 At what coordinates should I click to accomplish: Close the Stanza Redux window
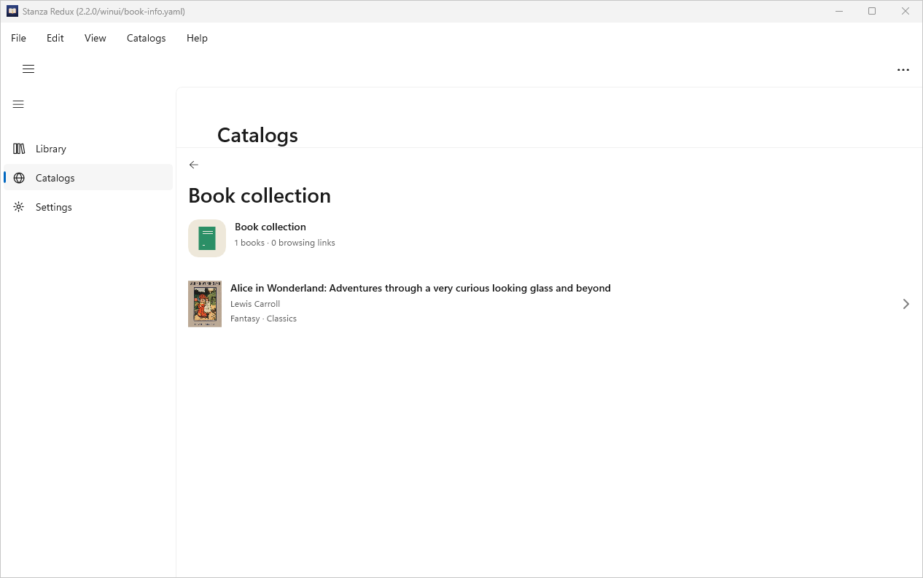click(x=906, y=11)
